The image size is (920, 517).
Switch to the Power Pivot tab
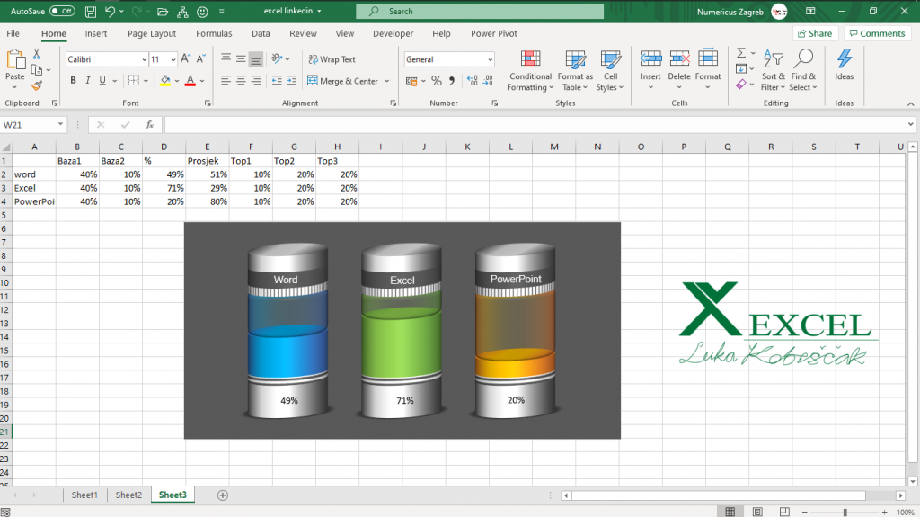(x=494, y=33)
